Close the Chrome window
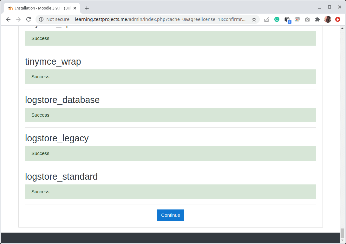The height and width of the screenshot is (244, 346). pos(340,7)
